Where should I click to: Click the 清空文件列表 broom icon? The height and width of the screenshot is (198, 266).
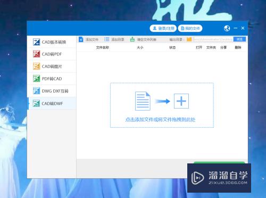[x=132, y=39]
